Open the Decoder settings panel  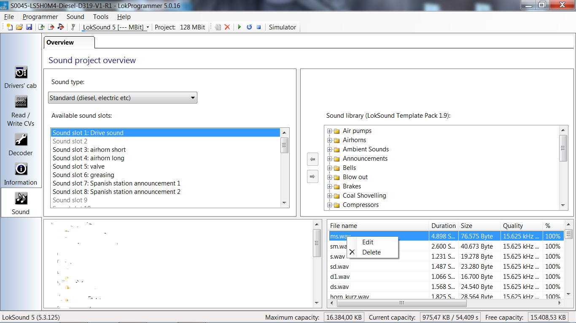21,144
